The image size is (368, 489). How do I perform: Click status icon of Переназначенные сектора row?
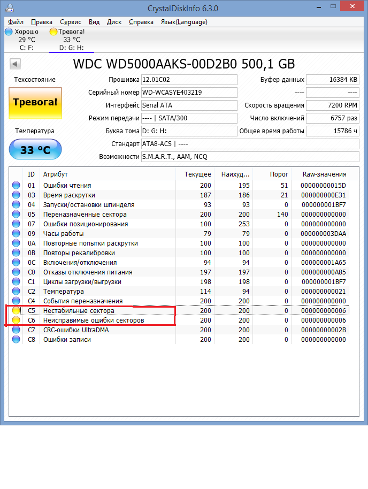(x=16, y=214)
